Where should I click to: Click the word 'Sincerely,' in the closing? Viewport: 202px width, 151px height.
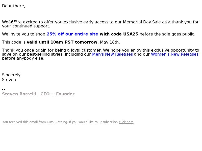[x=12, y=75]
